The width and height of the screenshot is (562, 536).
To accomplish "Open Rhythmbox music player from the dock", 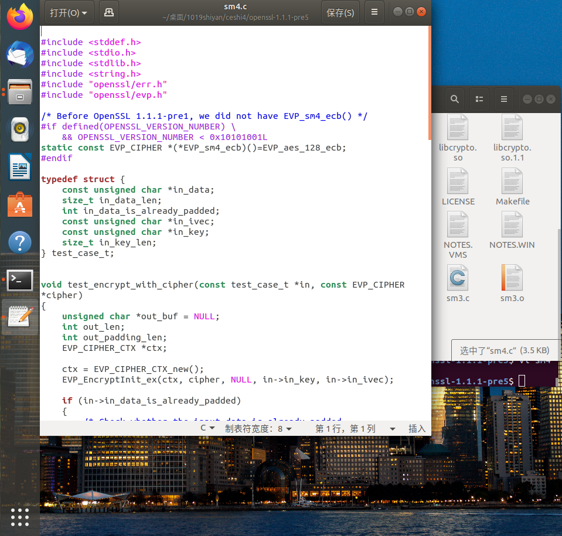I will (20, 129).
